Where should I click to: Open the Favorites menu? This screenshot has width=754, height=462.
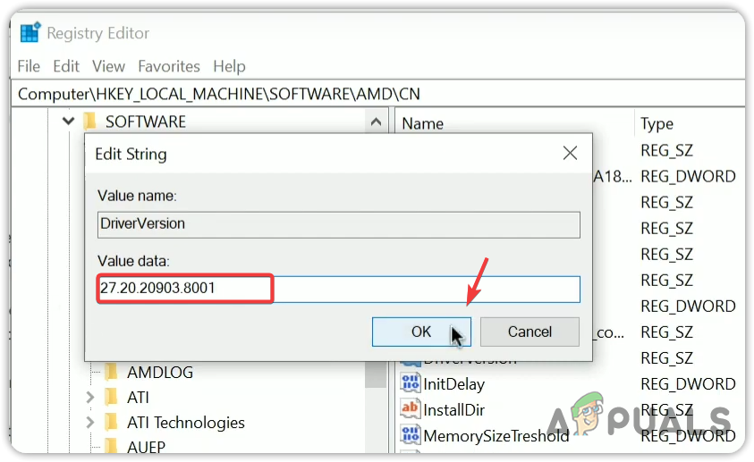click(x=169, y=66)
